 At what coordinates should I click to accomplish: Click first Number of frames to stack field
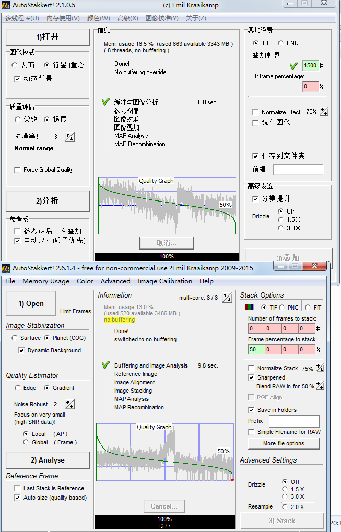tap(256, 328)
